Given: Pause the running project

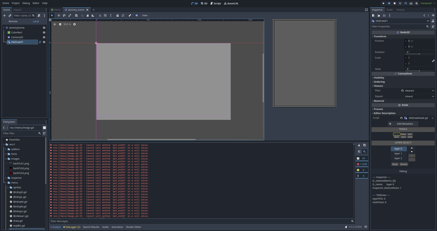Looking at the screenshot, I should (389, 3).
